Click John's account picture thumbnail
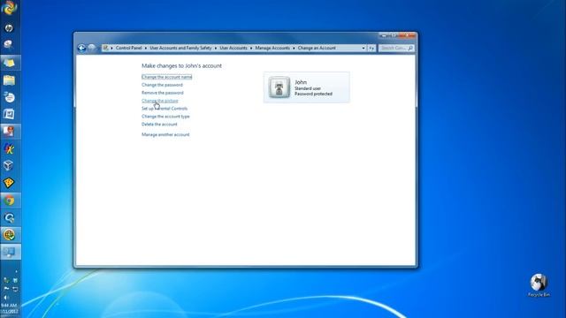566x318 pixels. [x=279, y=87]
